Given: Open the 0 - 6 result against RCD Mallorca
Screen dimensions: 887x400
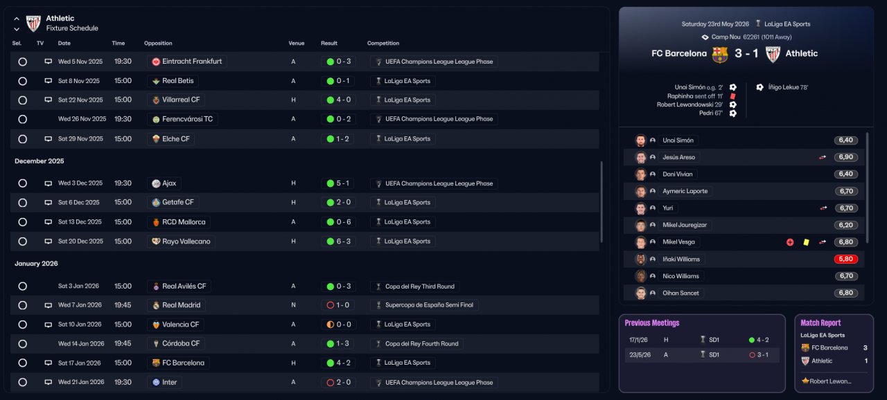Looking at the screenshot, I should click(x=339, y=222).
